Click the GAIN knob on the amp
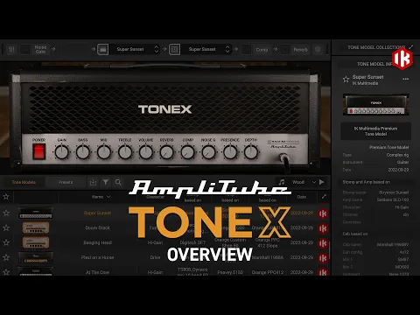This screenshot has width=420, height=315. coord(62,152)
